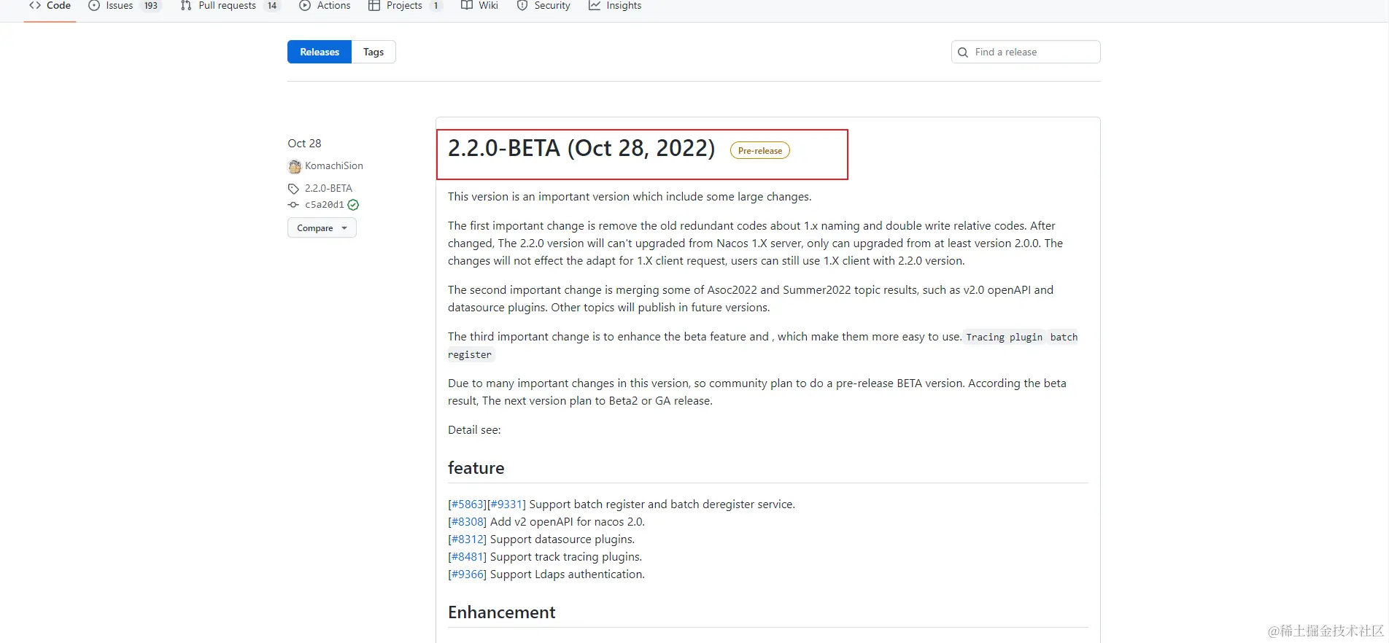
Task: Click the Insights graph icon
Action: (595, 6)
